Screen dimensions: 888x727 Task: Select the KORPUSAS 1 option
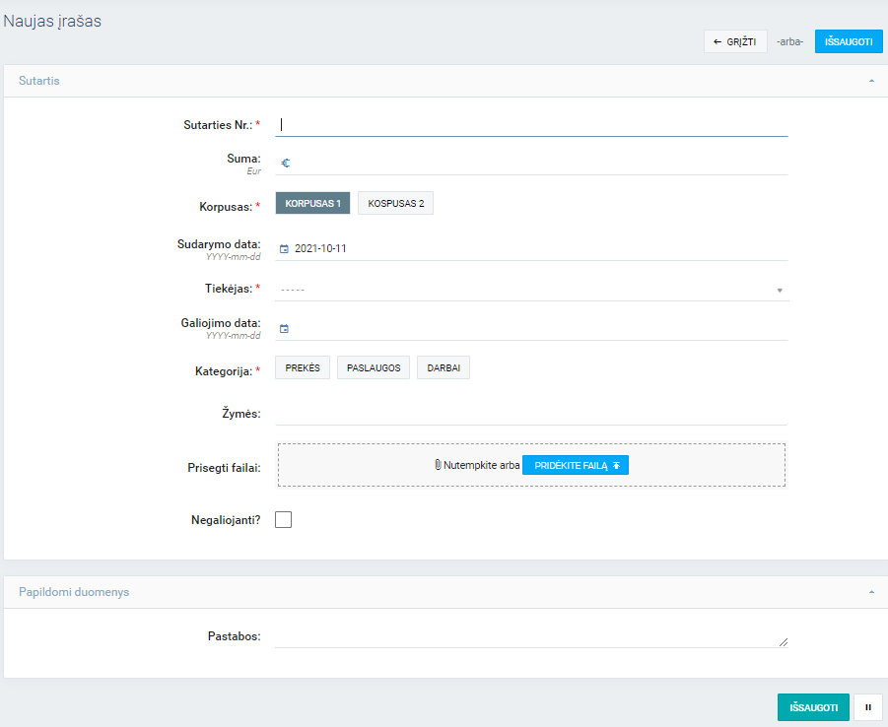(312, 203)
